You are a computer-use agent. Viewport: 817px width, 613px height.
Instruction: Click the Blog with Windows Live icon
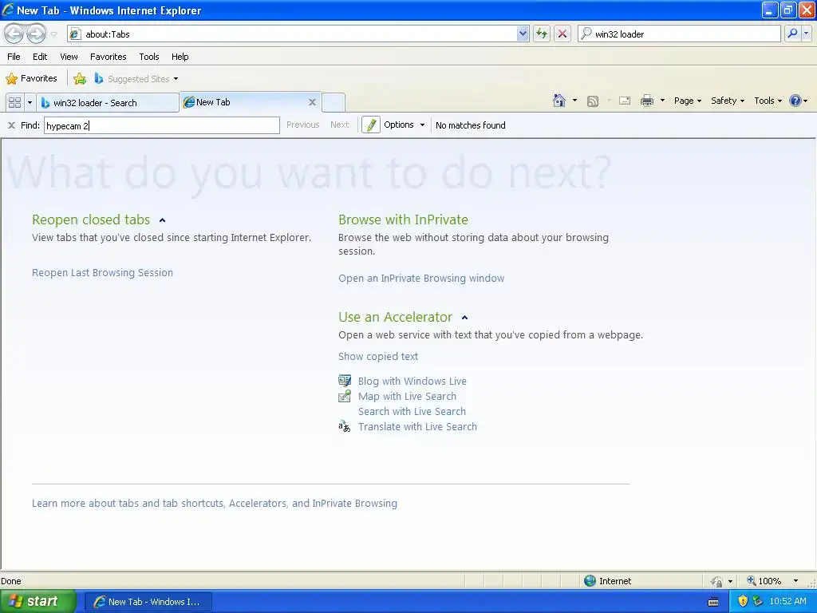[x=345, y=381]
